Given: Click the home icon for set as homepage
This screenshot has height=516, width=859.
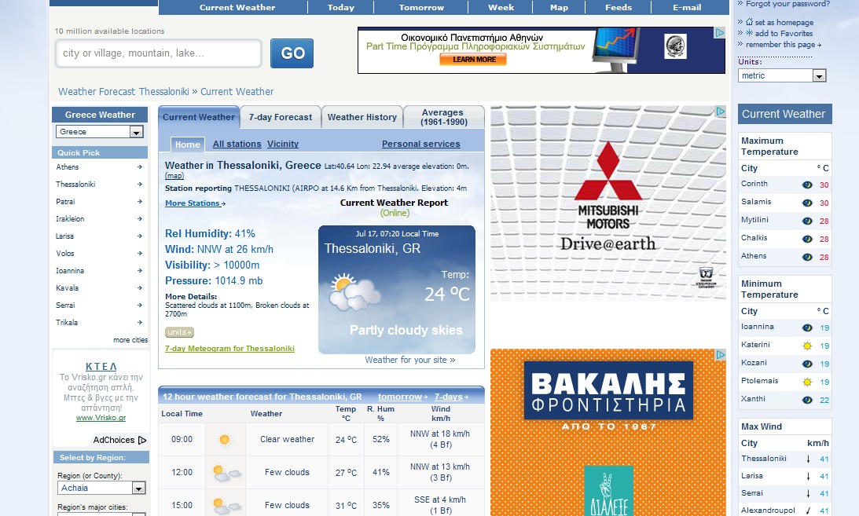Looking at the screenshot, I should pos(740,22).
